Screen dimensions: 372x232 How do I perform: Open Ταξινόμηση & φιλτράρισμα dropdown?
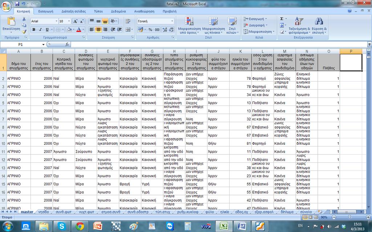tap(299, 25)
